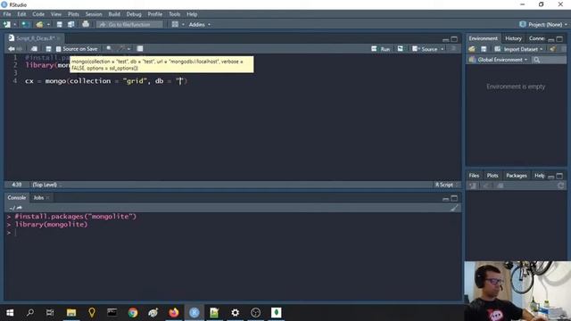The image size is (571, 321).
Task: Re-run the previous code region
Action: (x=401, y=49)
